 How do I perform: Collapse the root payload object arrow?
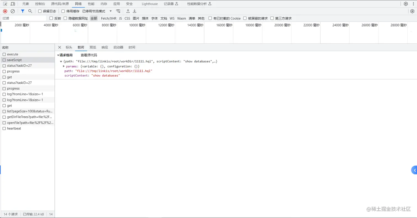tap(61, 61)
